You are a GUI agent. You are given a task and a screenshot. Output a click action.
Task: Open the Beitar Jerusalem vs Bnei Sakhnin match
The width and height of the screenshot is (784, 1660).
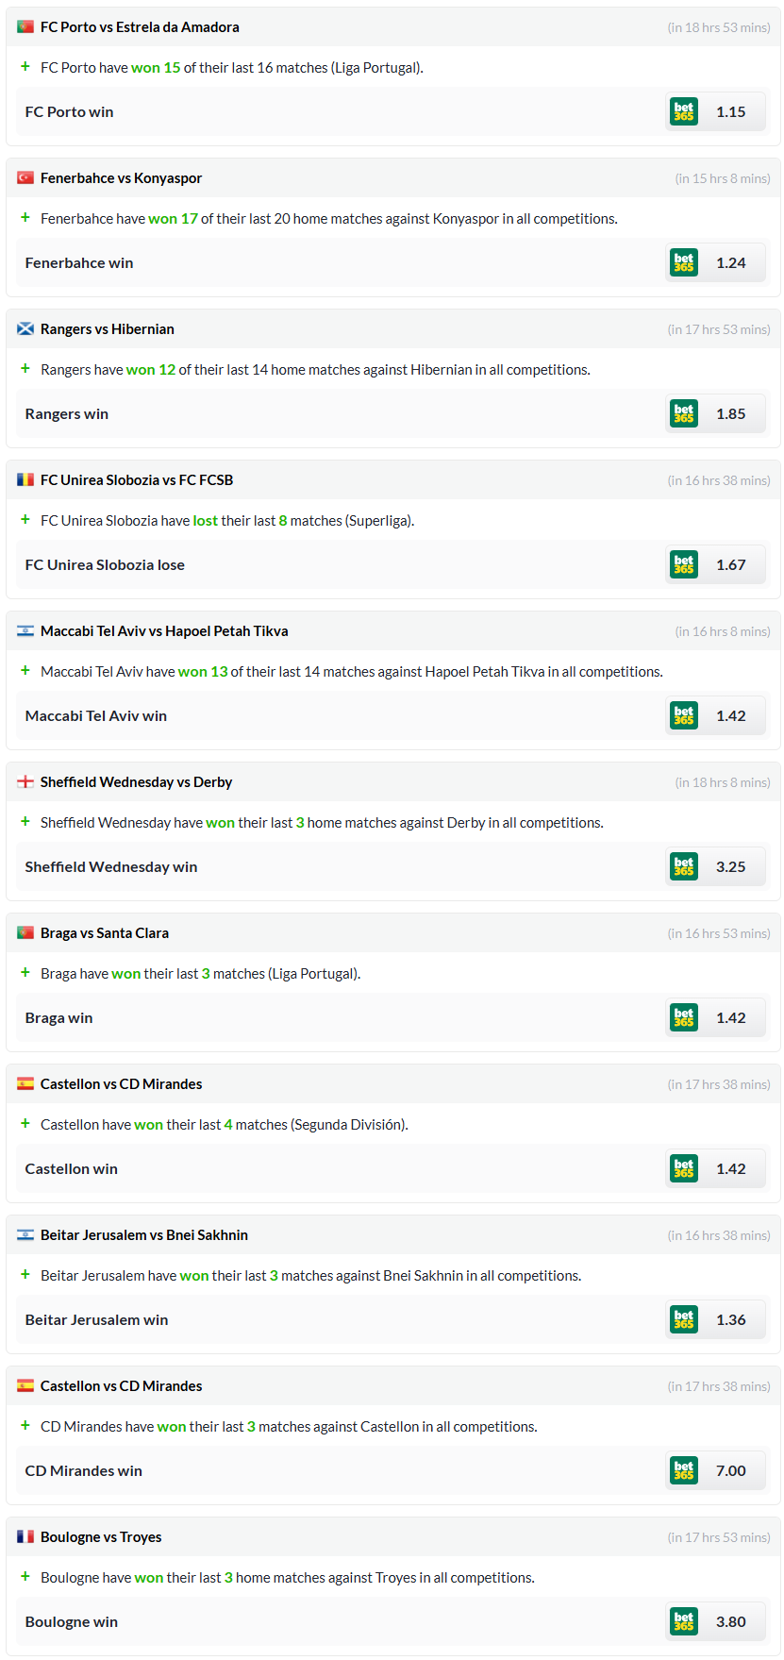(x=144, y=1235)
